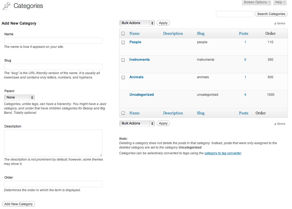The width and height of the screenshot is (292, 209).
Task: Expand the Help tab
Action: tap(280, 2)
